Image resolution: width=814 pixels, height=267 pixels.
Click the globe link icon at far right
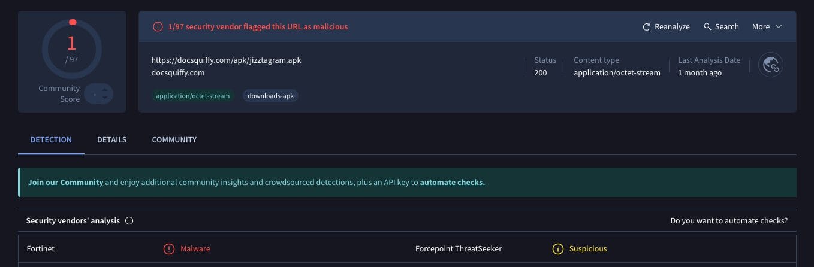[771, 65]
